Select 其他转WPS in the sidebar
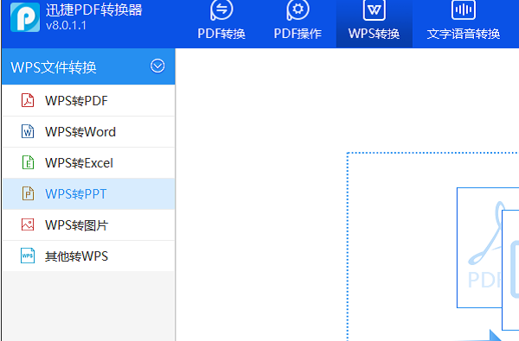The image size is (519, 341). point(88,256)
